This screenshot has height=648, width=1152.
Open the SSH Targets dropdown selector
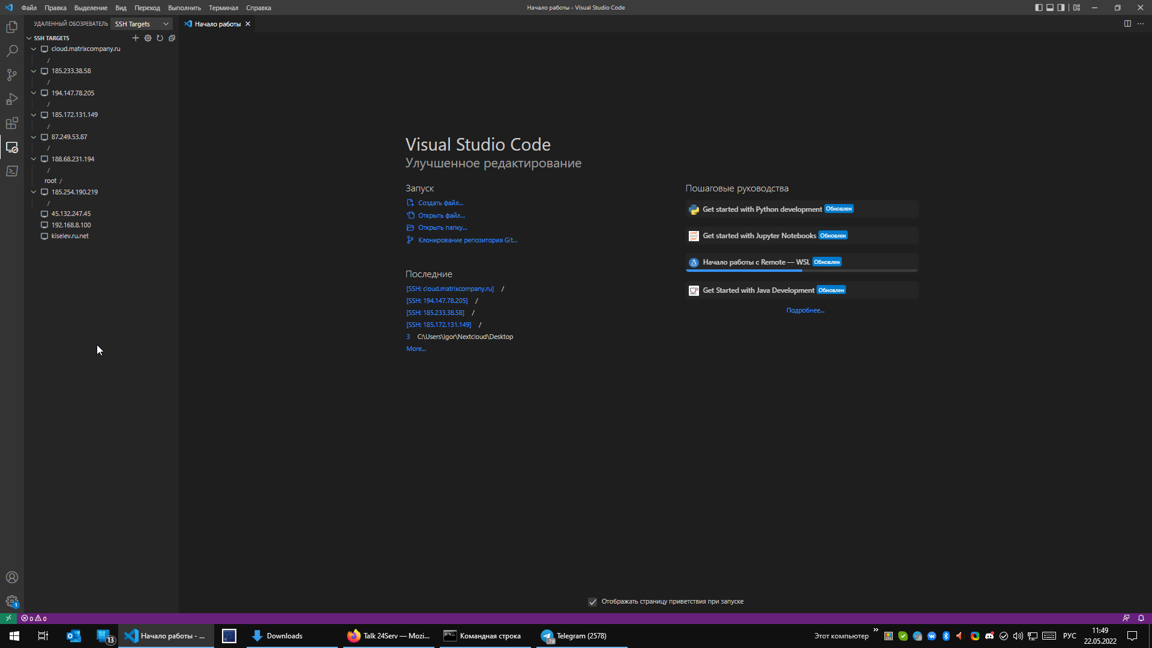tap(142, 24)
